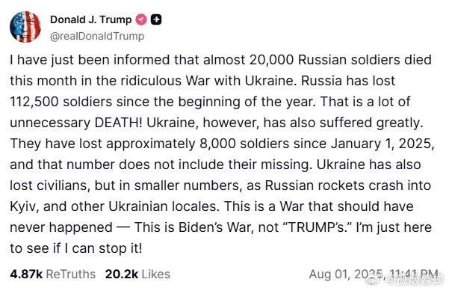Click the 20,000 figure in first line
The height and width of the screenshot is (291, 449).
(x=271, y=60)
